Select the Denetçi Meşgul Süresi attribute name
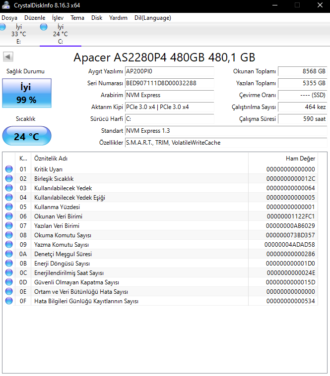330x376 pixels. tap(63, 254)
